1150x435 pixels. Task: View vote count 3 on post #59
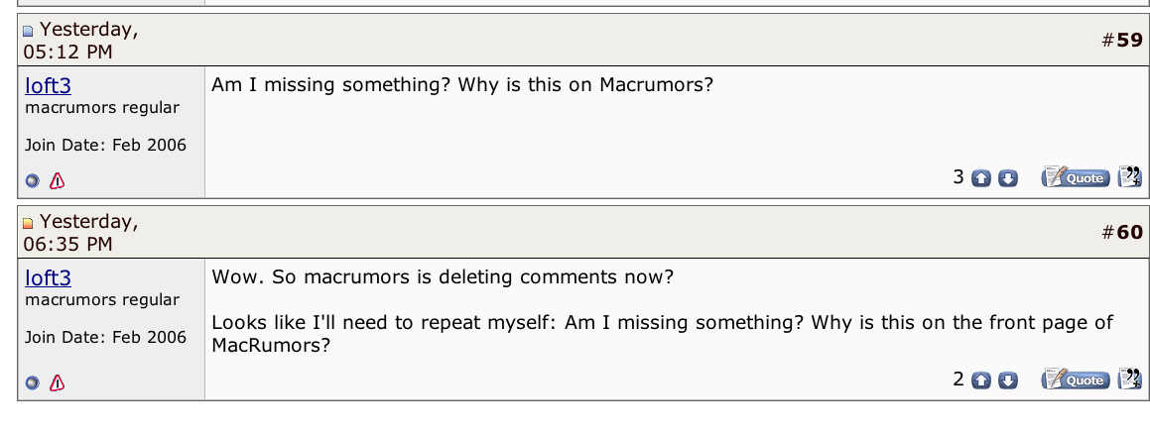pyautogui.click(x=958, y=177)
